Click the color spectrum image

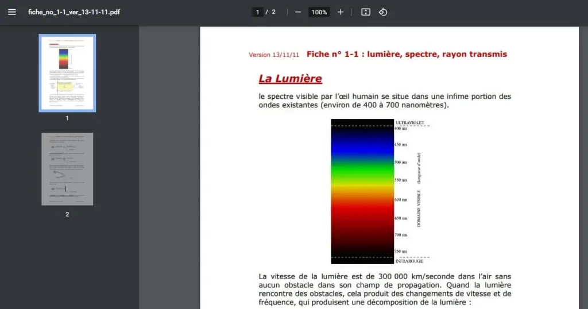tap(362, 191)
